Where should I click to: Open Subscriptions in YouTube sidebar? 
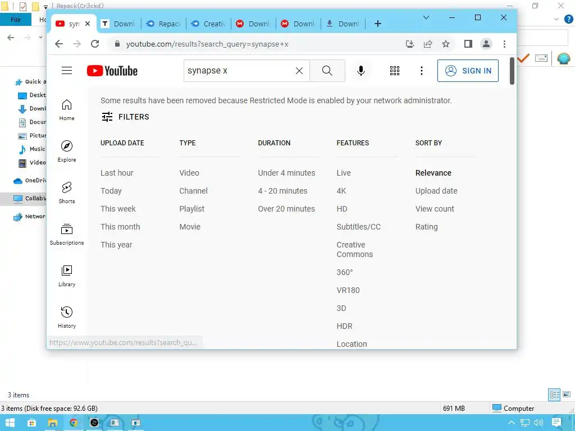[x=67, y=234]
